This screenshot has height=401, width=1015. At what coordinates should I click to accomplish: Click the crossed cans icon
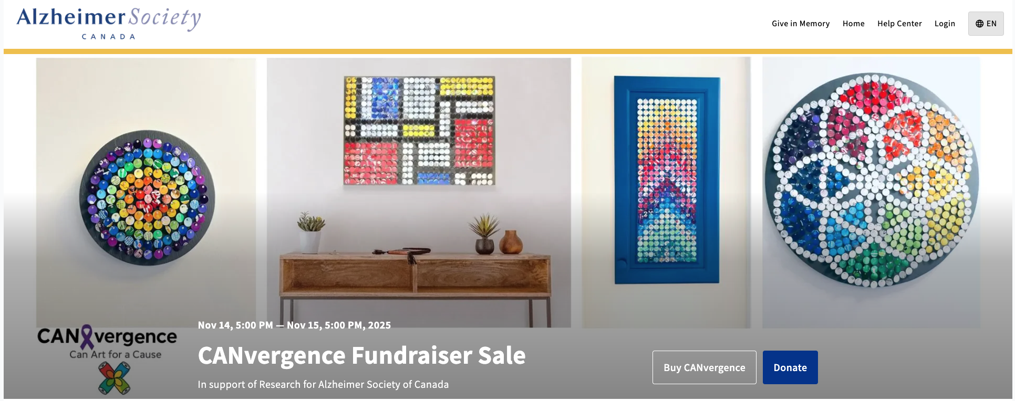point(114,378)
